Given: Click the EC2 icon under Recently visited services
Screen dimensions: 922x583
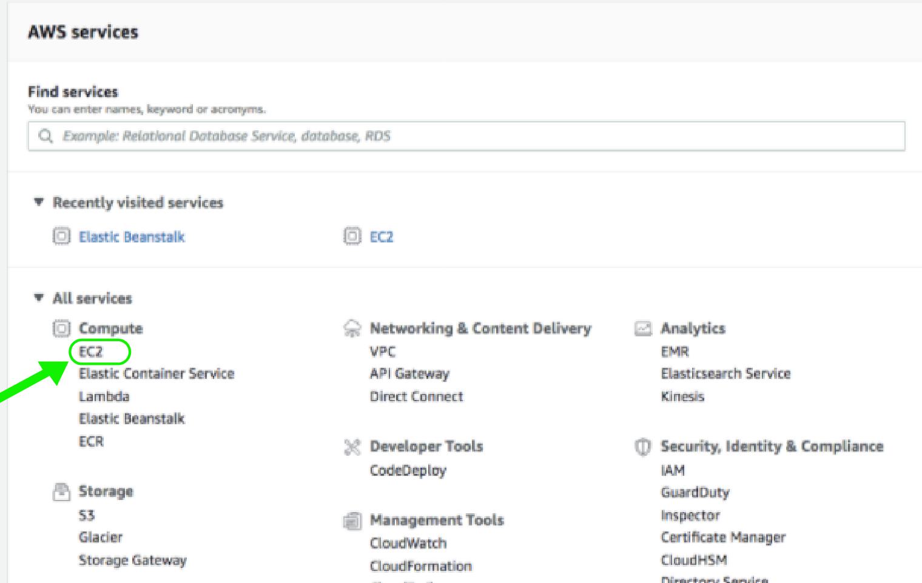Looking at the screenshot, I should pos(352,236).
